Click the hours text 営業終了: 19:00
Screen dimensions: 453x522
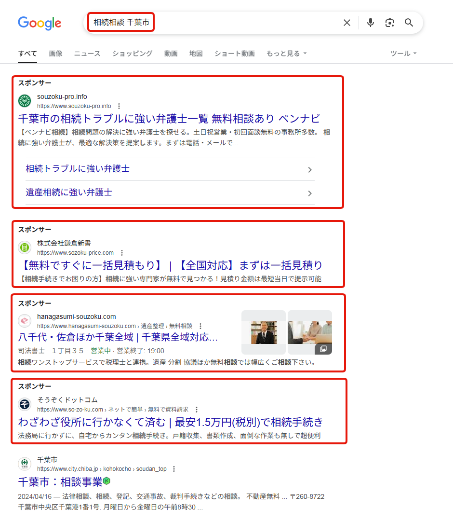[x=140, y=351]
